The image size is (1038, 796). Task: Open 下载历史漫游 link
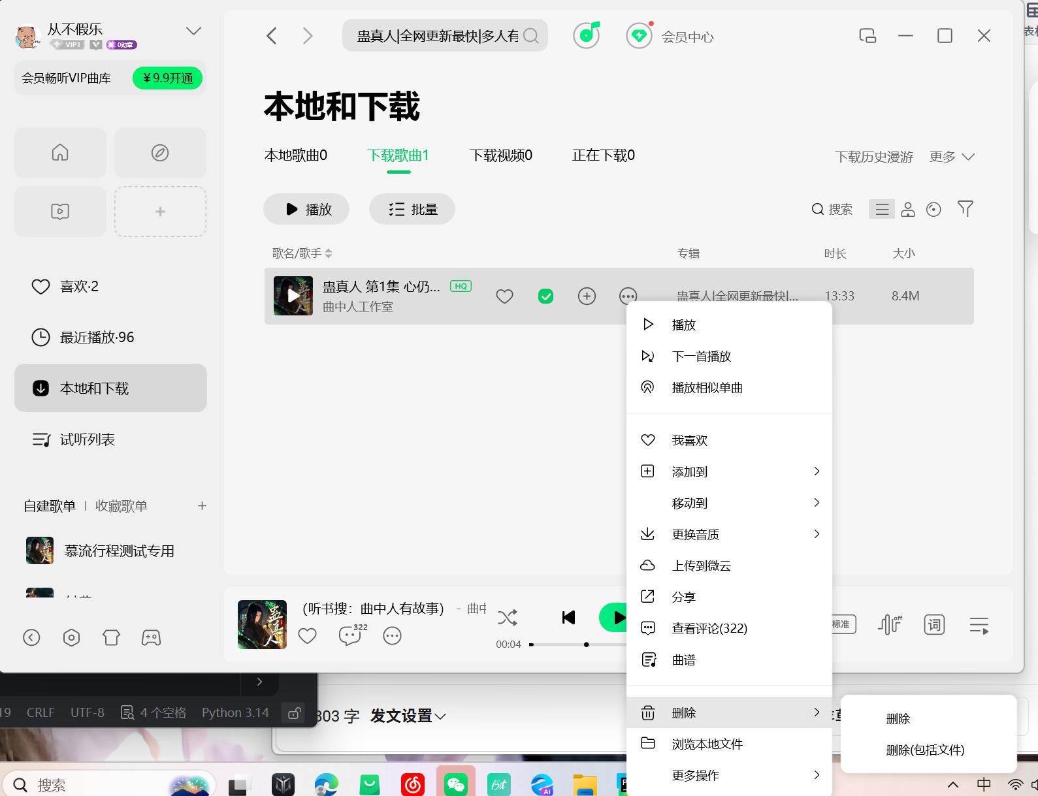pyautogui.click(x=874, y=157)
